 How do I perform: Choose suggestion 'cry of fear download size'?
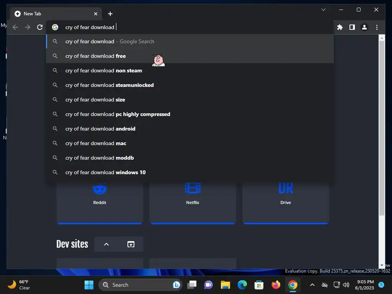(x=190, y=100)
